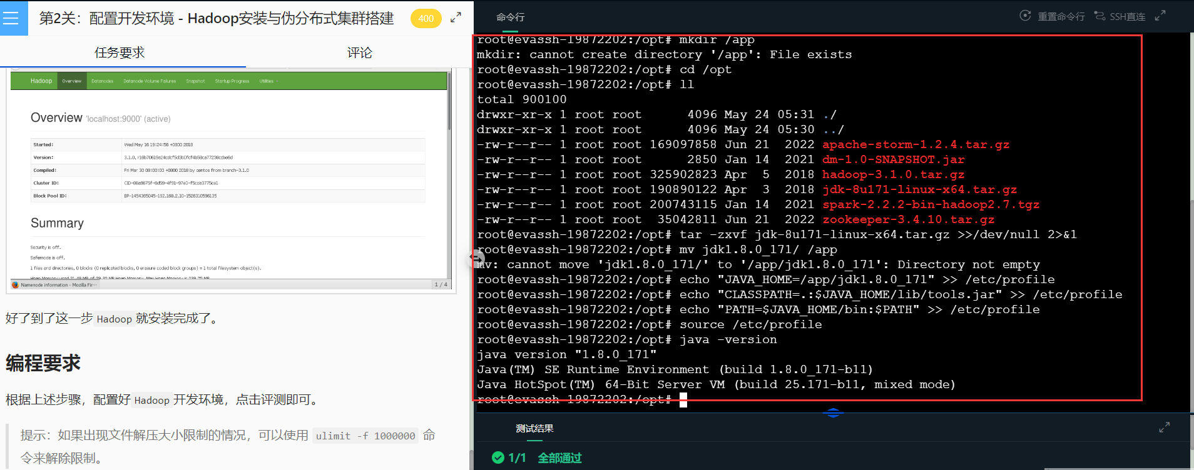Click the apache-storm-1.2.4.tar.gz filename in terminal

916,144
